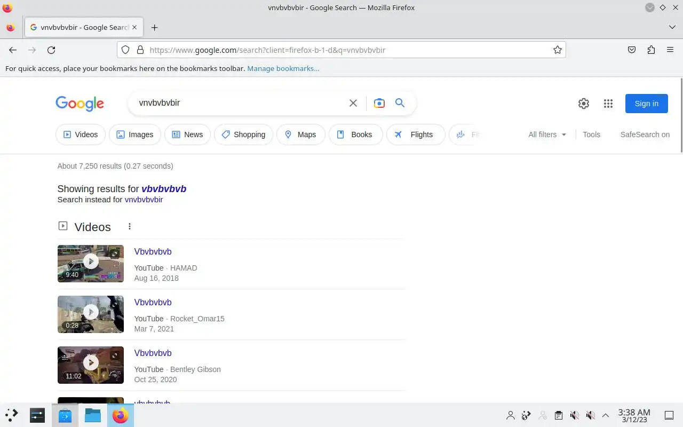Viewport: 683px width, 427px height.
Task: Open Google apps grid
Action: [608, 104]
